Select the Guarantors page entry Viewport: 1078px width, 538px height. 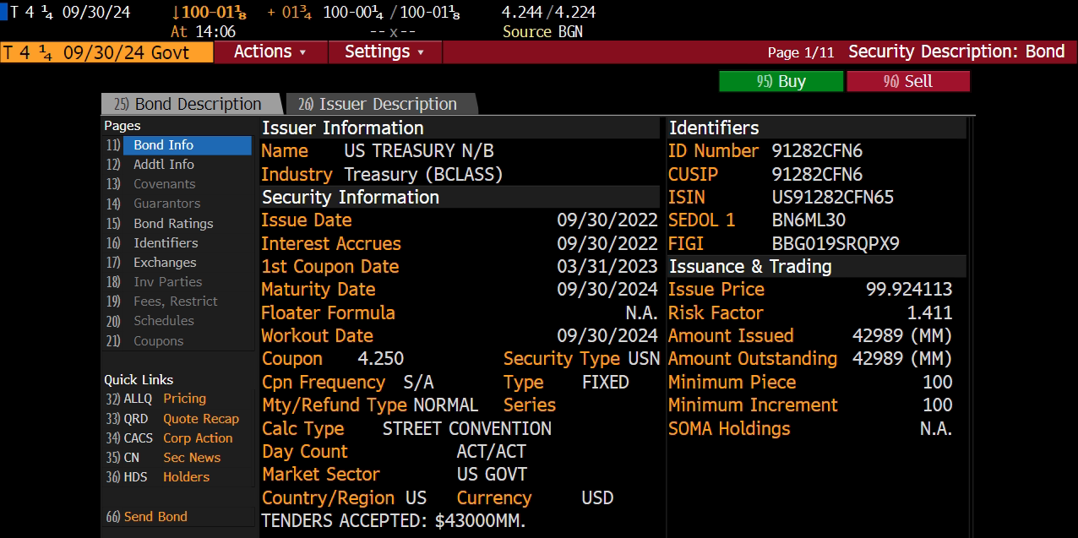pos(166,204)
